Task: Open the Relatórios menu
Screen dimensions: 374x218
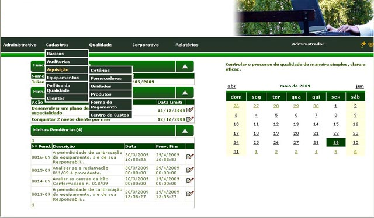Action: point(187,45)
